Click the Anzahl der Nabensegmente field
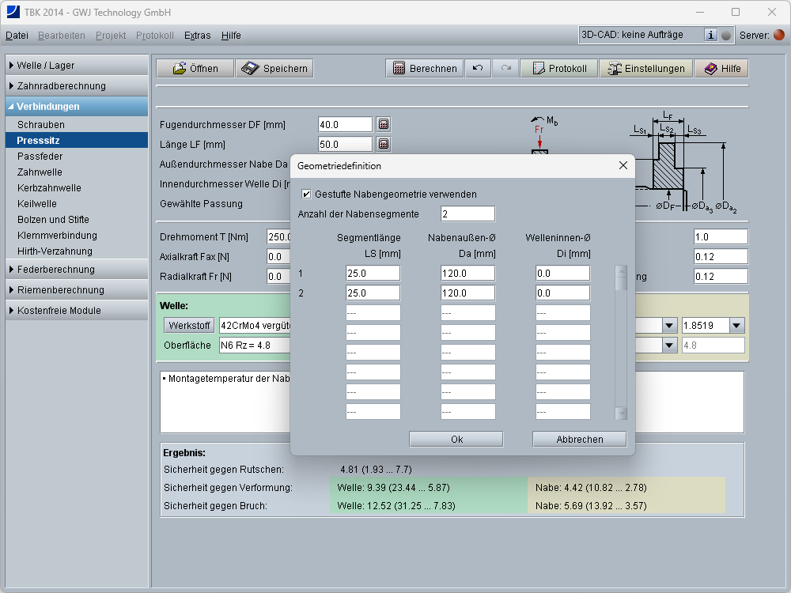The image size is (791, 593). click(467, 213)
